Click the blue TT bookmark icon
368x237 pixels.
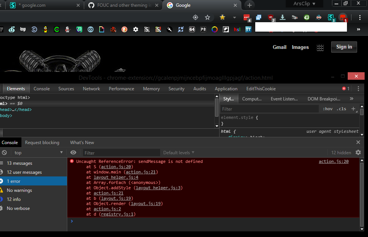(x=248, y=29)
